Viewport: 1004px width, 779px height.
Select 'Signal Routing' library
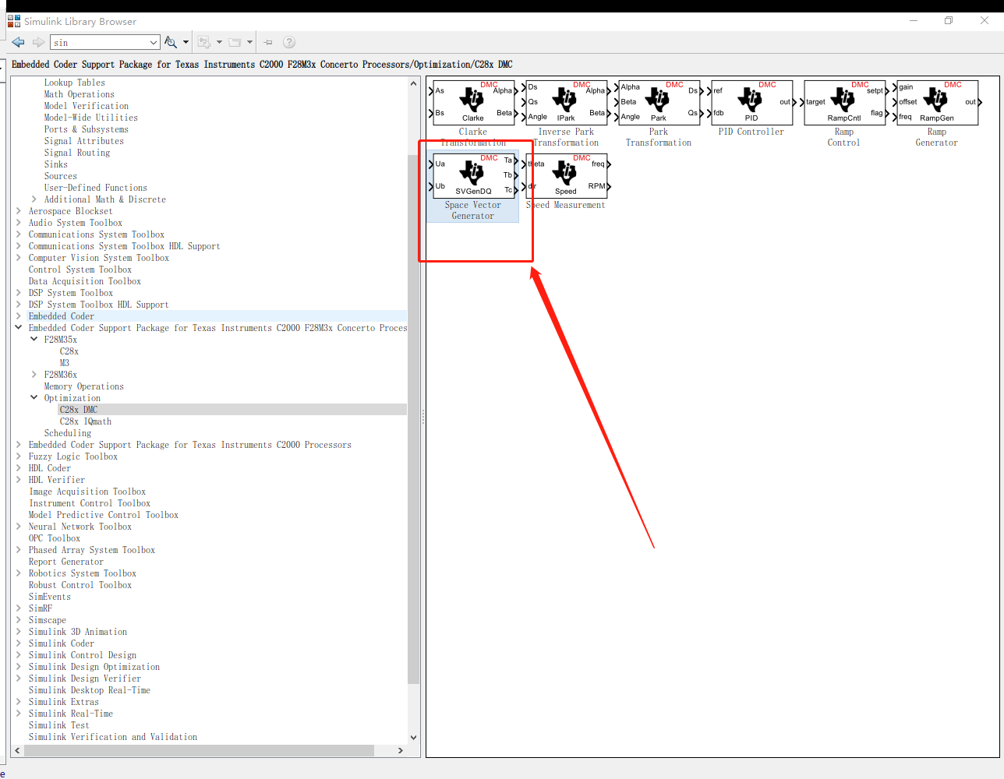pyautogui.click(x=77, y=153)
